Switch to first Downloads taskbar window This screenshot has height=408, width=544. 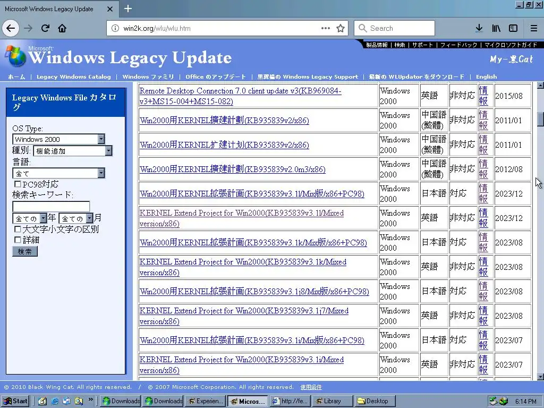coord(121,401)
